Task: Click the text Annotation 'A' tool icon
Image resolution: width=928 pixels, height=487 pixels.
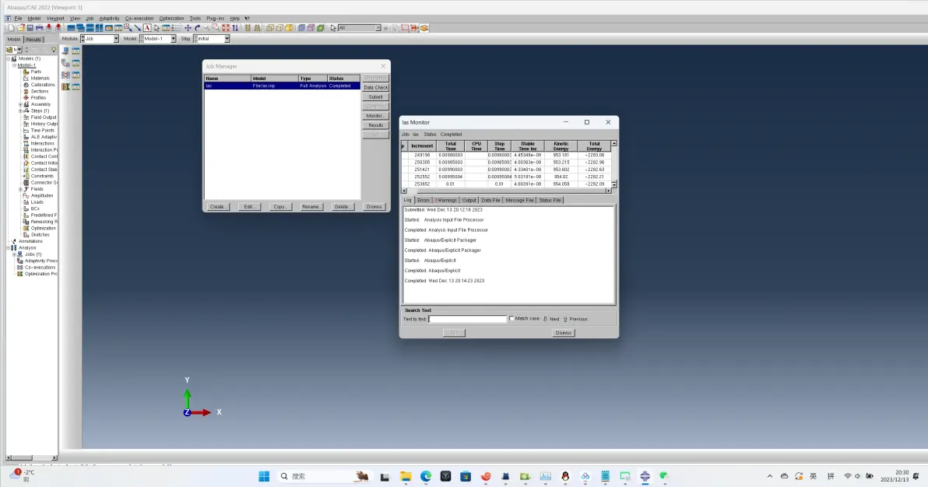Action: pos(147,28)
